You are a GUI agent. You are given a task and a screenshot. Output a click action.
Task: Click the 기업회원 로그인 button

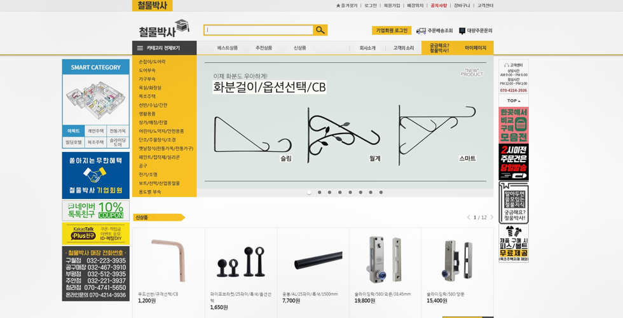click(x=391, y=31)
